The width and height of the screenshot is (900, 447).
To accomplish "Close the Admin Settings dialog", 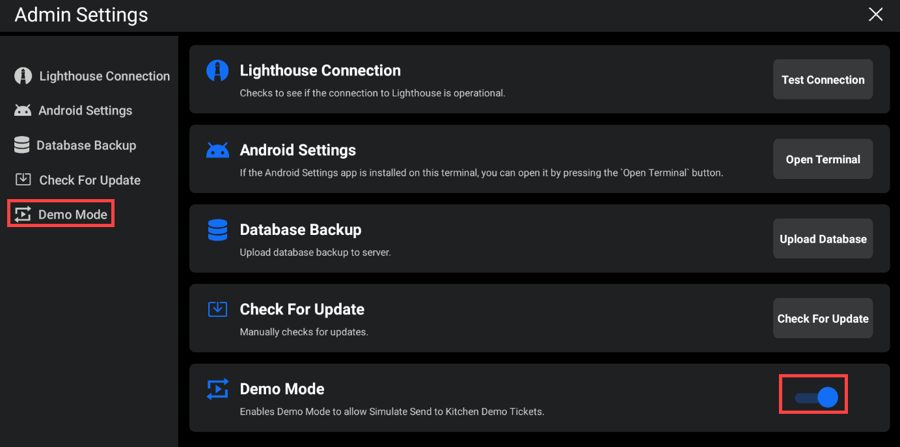I will click(x=875, y=14).
